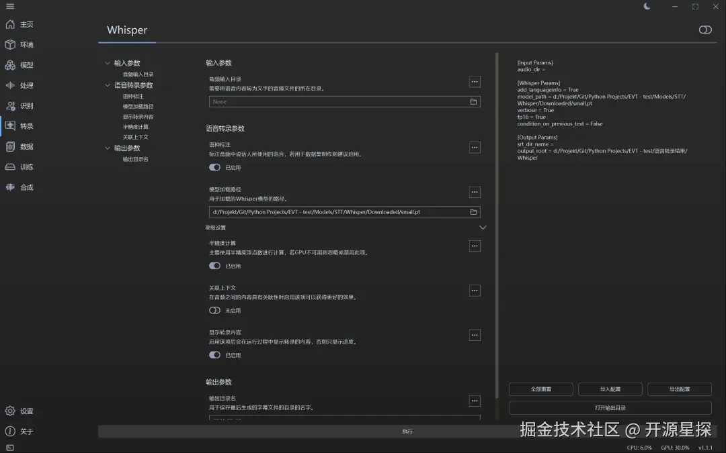726x453 pixels.
Task: Enable the 关联上下文 context option
Action: pos(214,310)
